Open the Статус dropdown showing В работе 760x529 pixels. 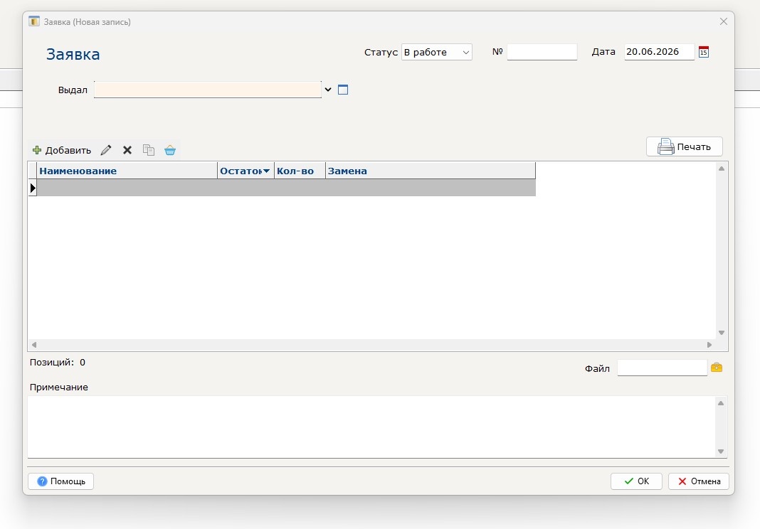tap(437, 53)
